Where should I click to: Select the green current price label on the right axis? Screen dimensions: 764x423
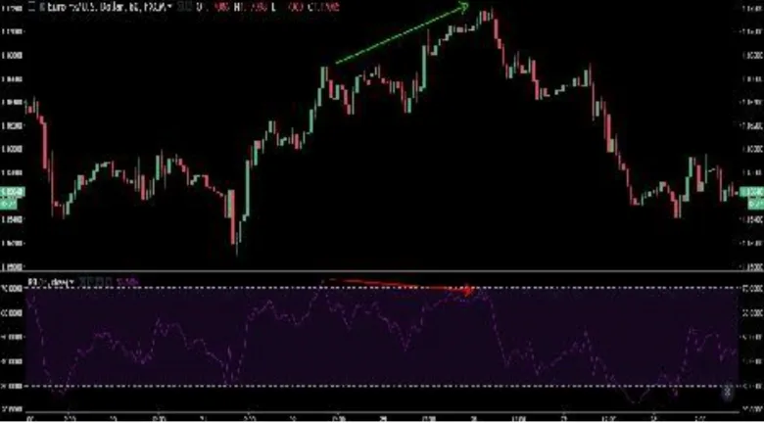click(751, 192)
